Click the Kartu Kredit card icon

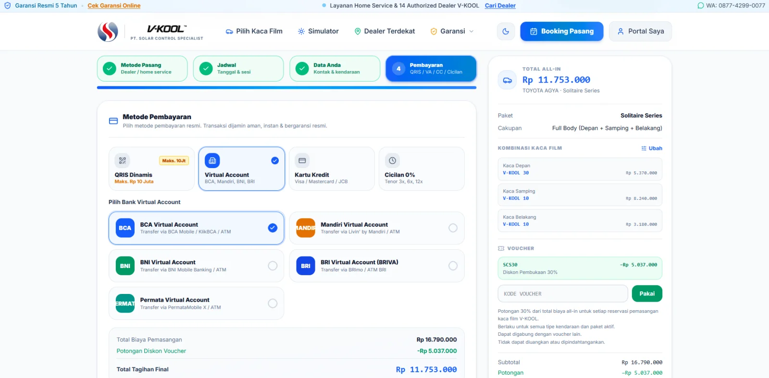[x=302, y=160]
